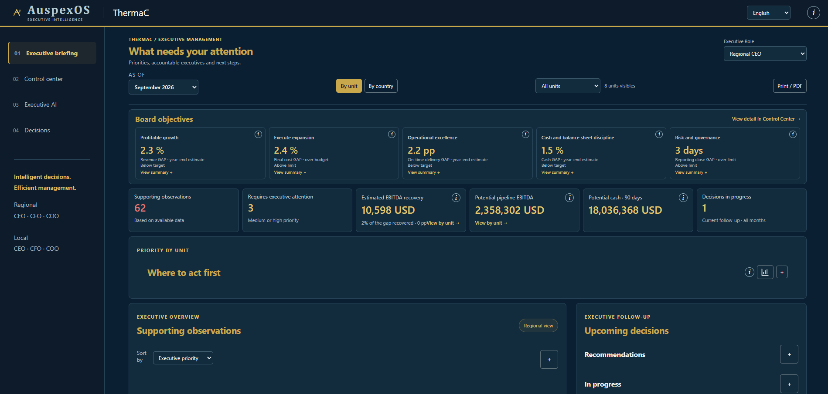This screenshot has height=394, width=828.
Task: Open the bar chart view in Priority by unit
Action: [765, 272]
